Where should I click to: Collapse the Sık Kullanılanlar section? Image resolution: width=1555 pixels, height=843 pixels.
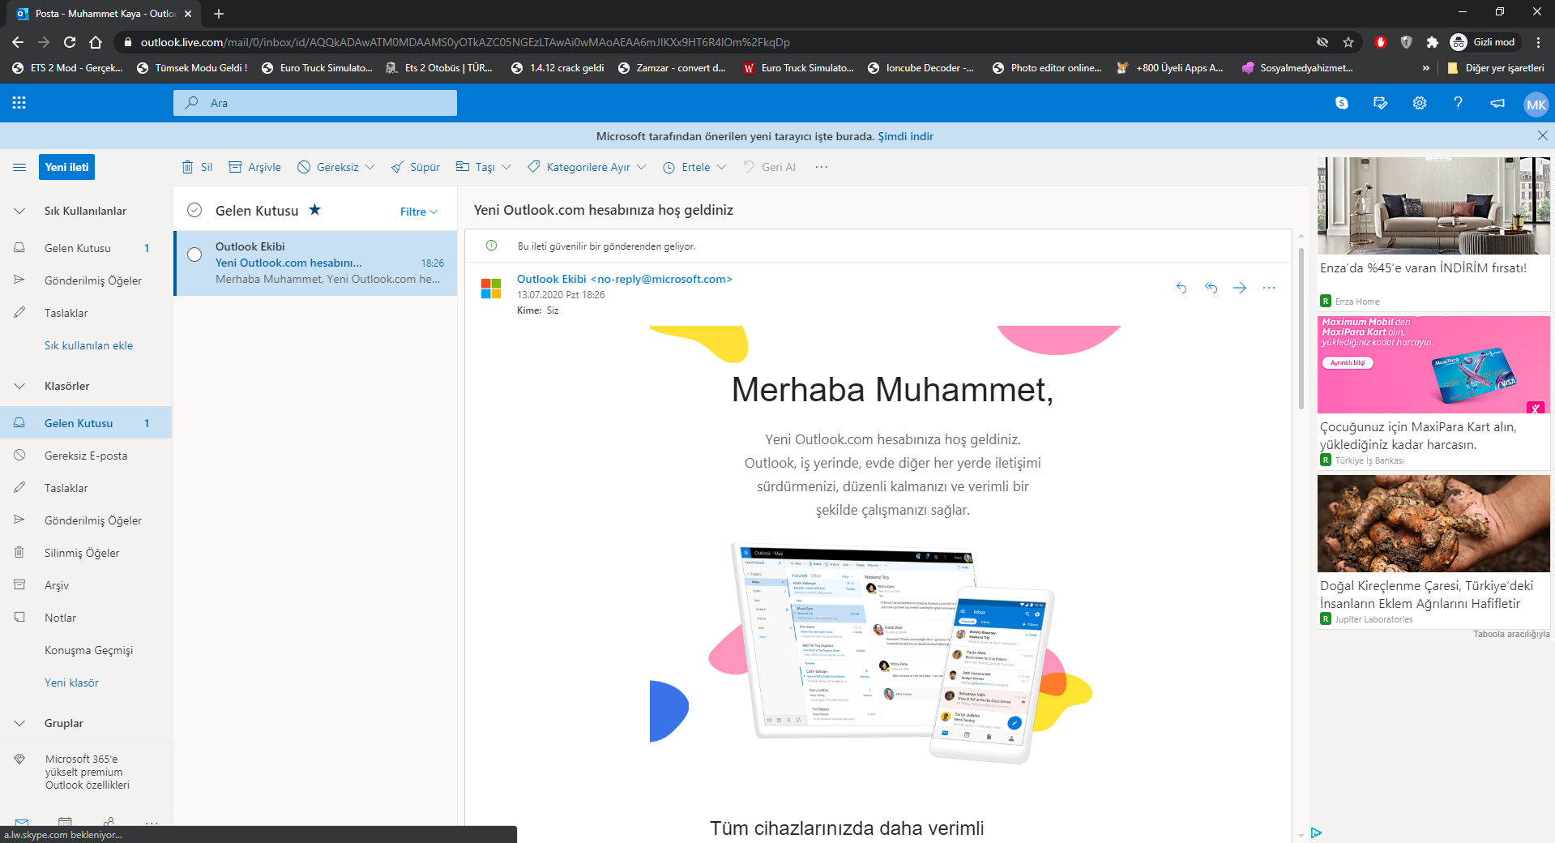tap(19, 211)
